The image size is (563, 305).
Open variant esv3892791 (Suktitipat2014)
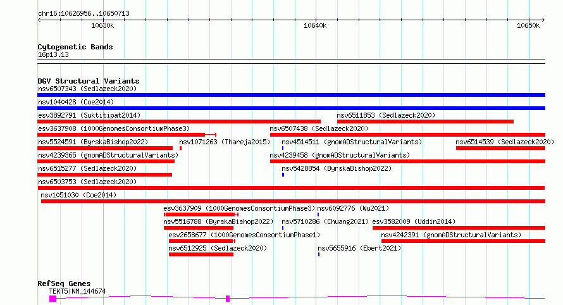pos(89,115)
